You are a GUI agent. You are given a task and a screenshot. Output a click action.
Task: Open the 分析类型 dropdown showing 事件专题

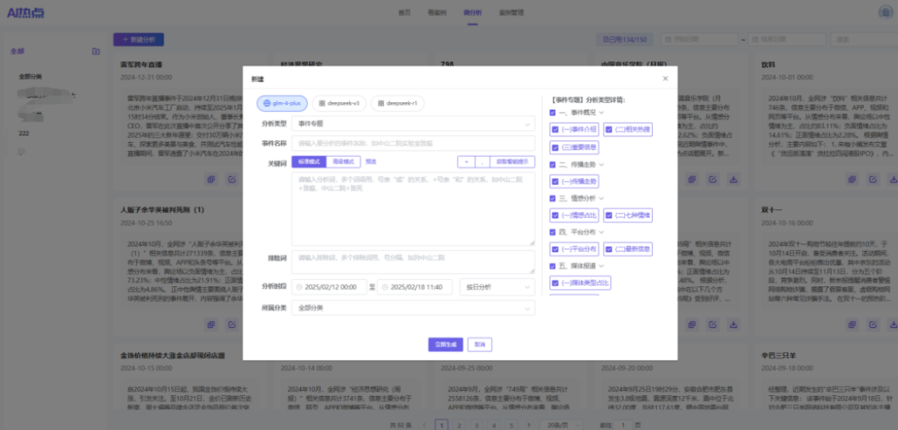413,124
